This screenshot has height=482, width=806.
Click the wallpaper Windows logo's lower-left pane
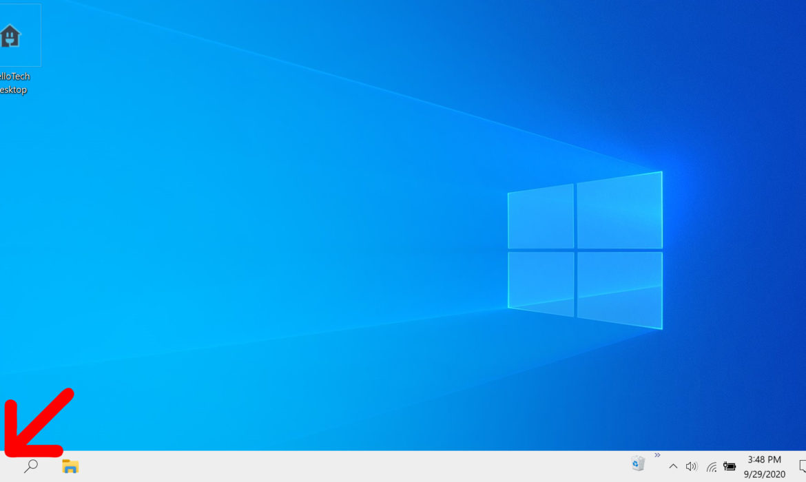click(x=541, y=281)
